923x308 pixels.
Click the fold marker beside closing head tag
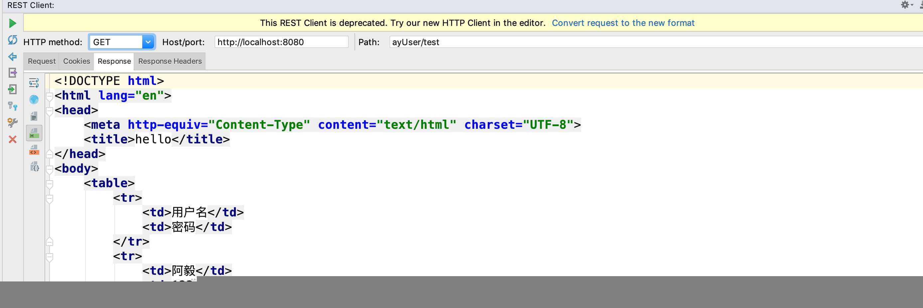tap(50, 154)
